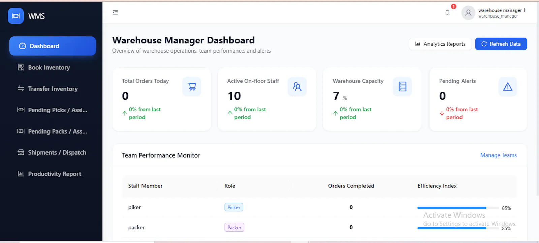
Task: Click the Team Performance Monitor heading
Action: click(161, 155)
